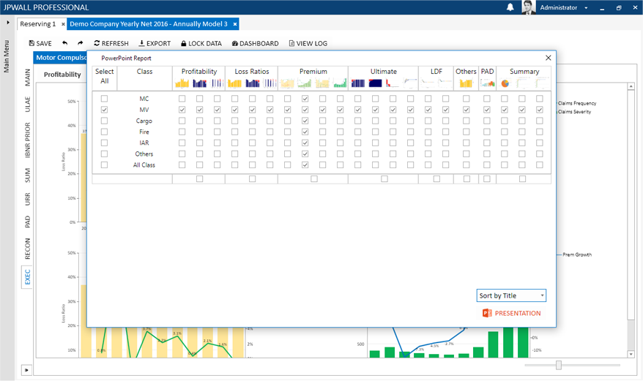Tick the Select All checkbox for IAR
Image resolution: width=643 pixels, height=381 pixels.
tap(104, 143)
